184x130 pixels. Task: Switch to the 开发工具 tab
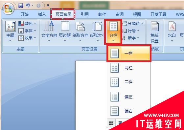[158, 14]
